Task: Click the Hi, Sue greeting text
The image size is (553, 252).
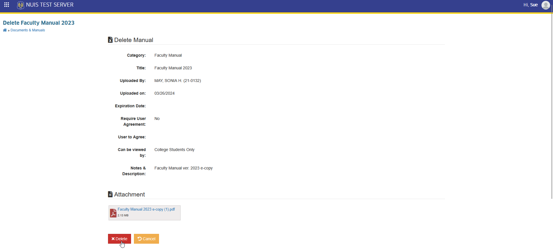Action: 531,5
